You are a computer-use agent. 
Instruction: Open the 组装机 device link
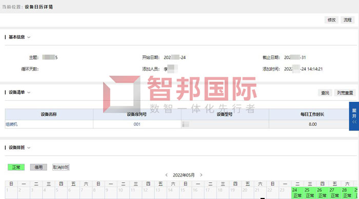(11, 124)
